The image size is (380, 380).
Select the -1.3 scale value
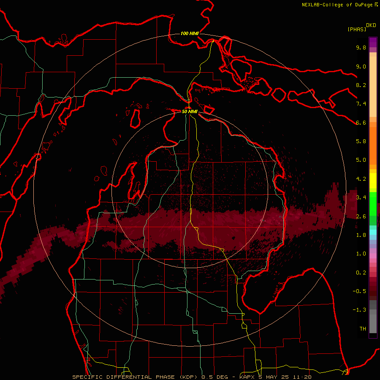pos(359,310)
